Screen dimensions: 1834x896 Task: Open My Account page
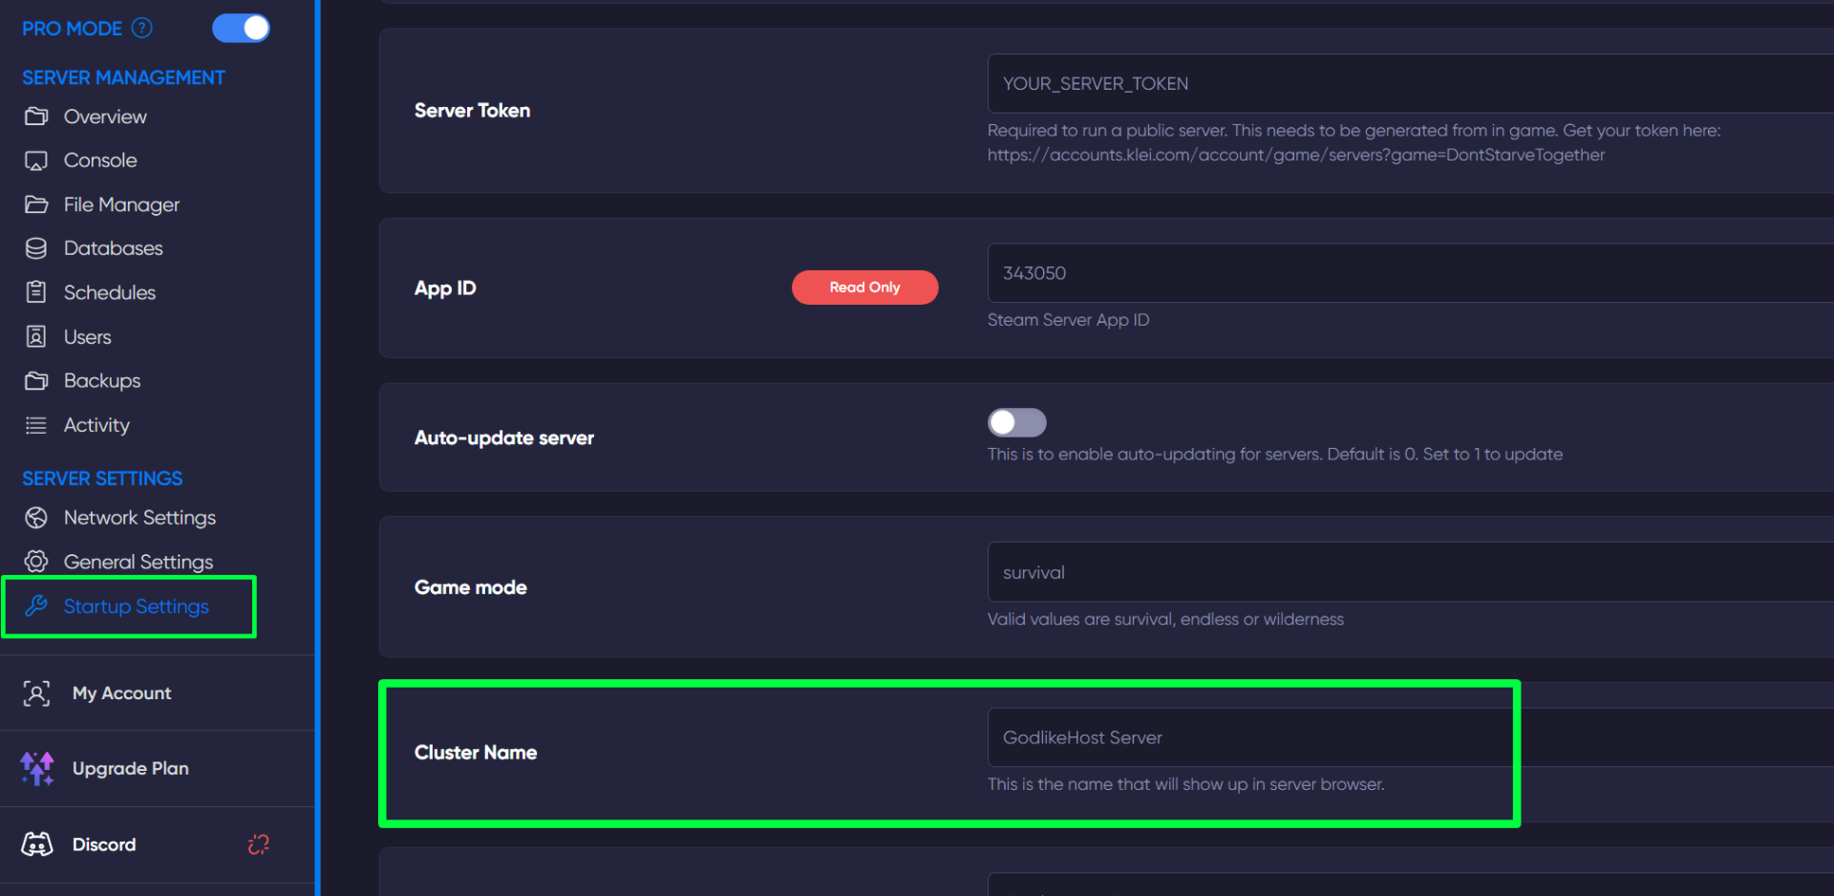(x=121, y=693)
